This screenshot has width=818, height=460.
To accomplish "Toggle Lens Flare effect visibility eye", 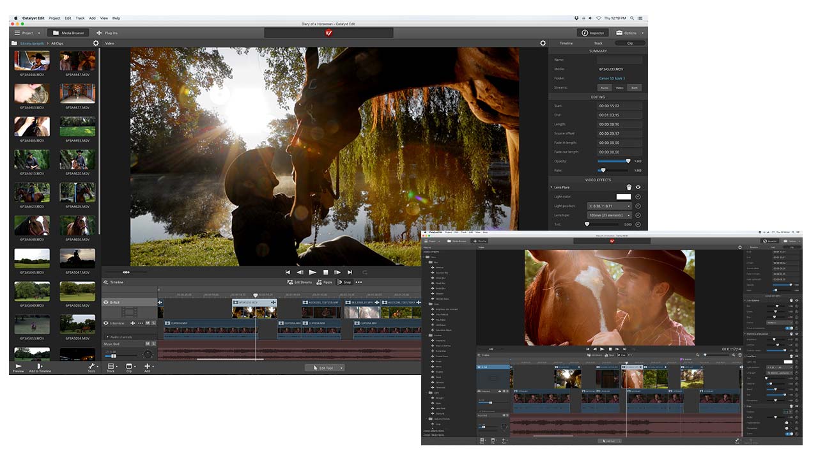I will (x=638, y=187).
